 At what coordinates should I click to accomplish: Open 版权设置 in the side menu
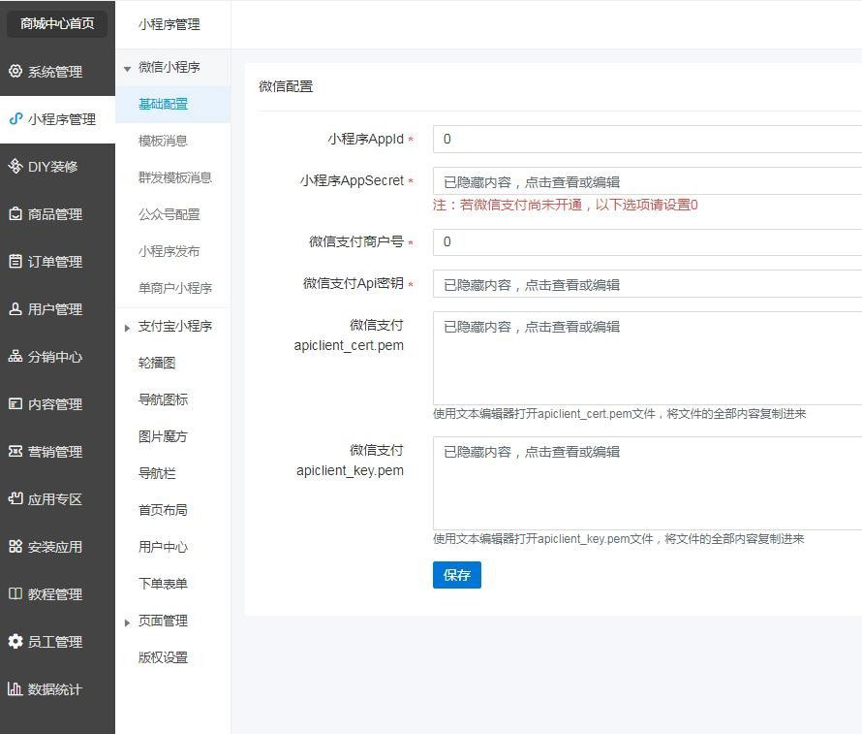[163, 657]
